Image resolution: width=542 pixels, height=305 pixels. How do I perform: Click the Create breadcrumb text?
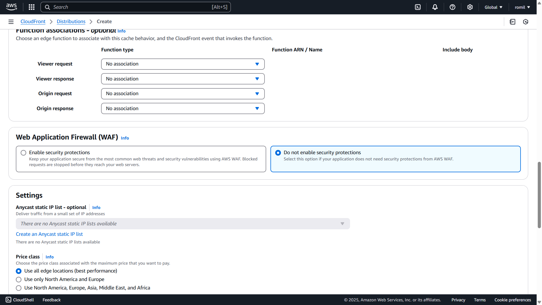click(104, 21)
